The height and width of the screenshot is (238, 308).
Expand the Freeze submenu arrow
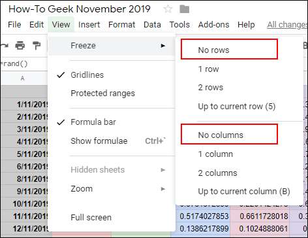point(163,46)
